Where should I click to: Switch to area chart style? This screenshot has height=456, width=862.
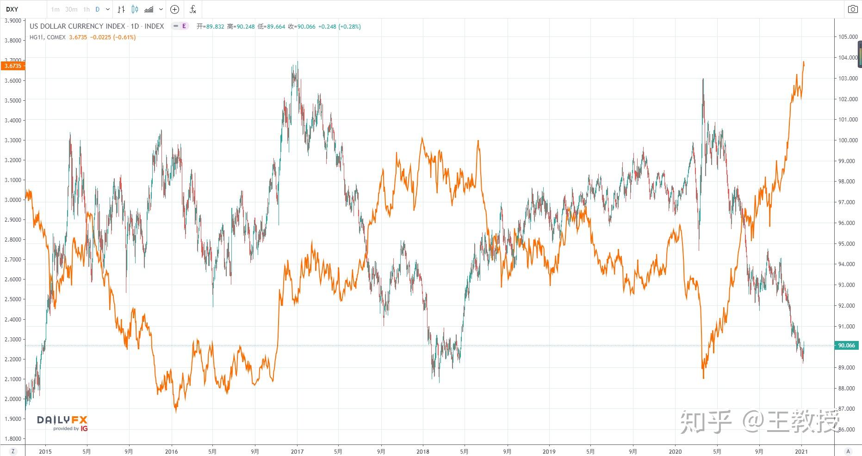pyautogui.click(x=149, y=9)
